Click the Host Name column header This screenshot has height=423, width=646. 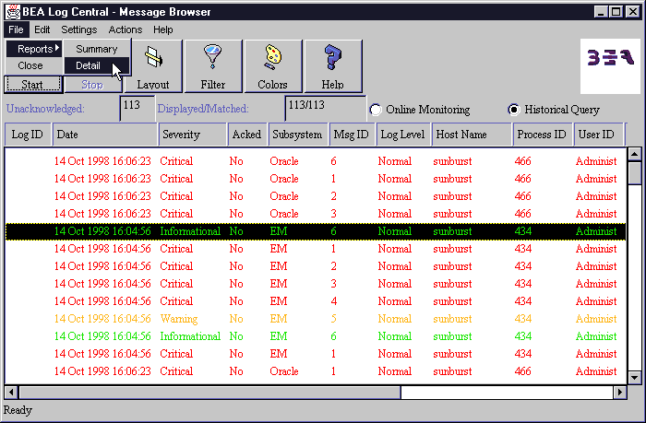point(472,135)
